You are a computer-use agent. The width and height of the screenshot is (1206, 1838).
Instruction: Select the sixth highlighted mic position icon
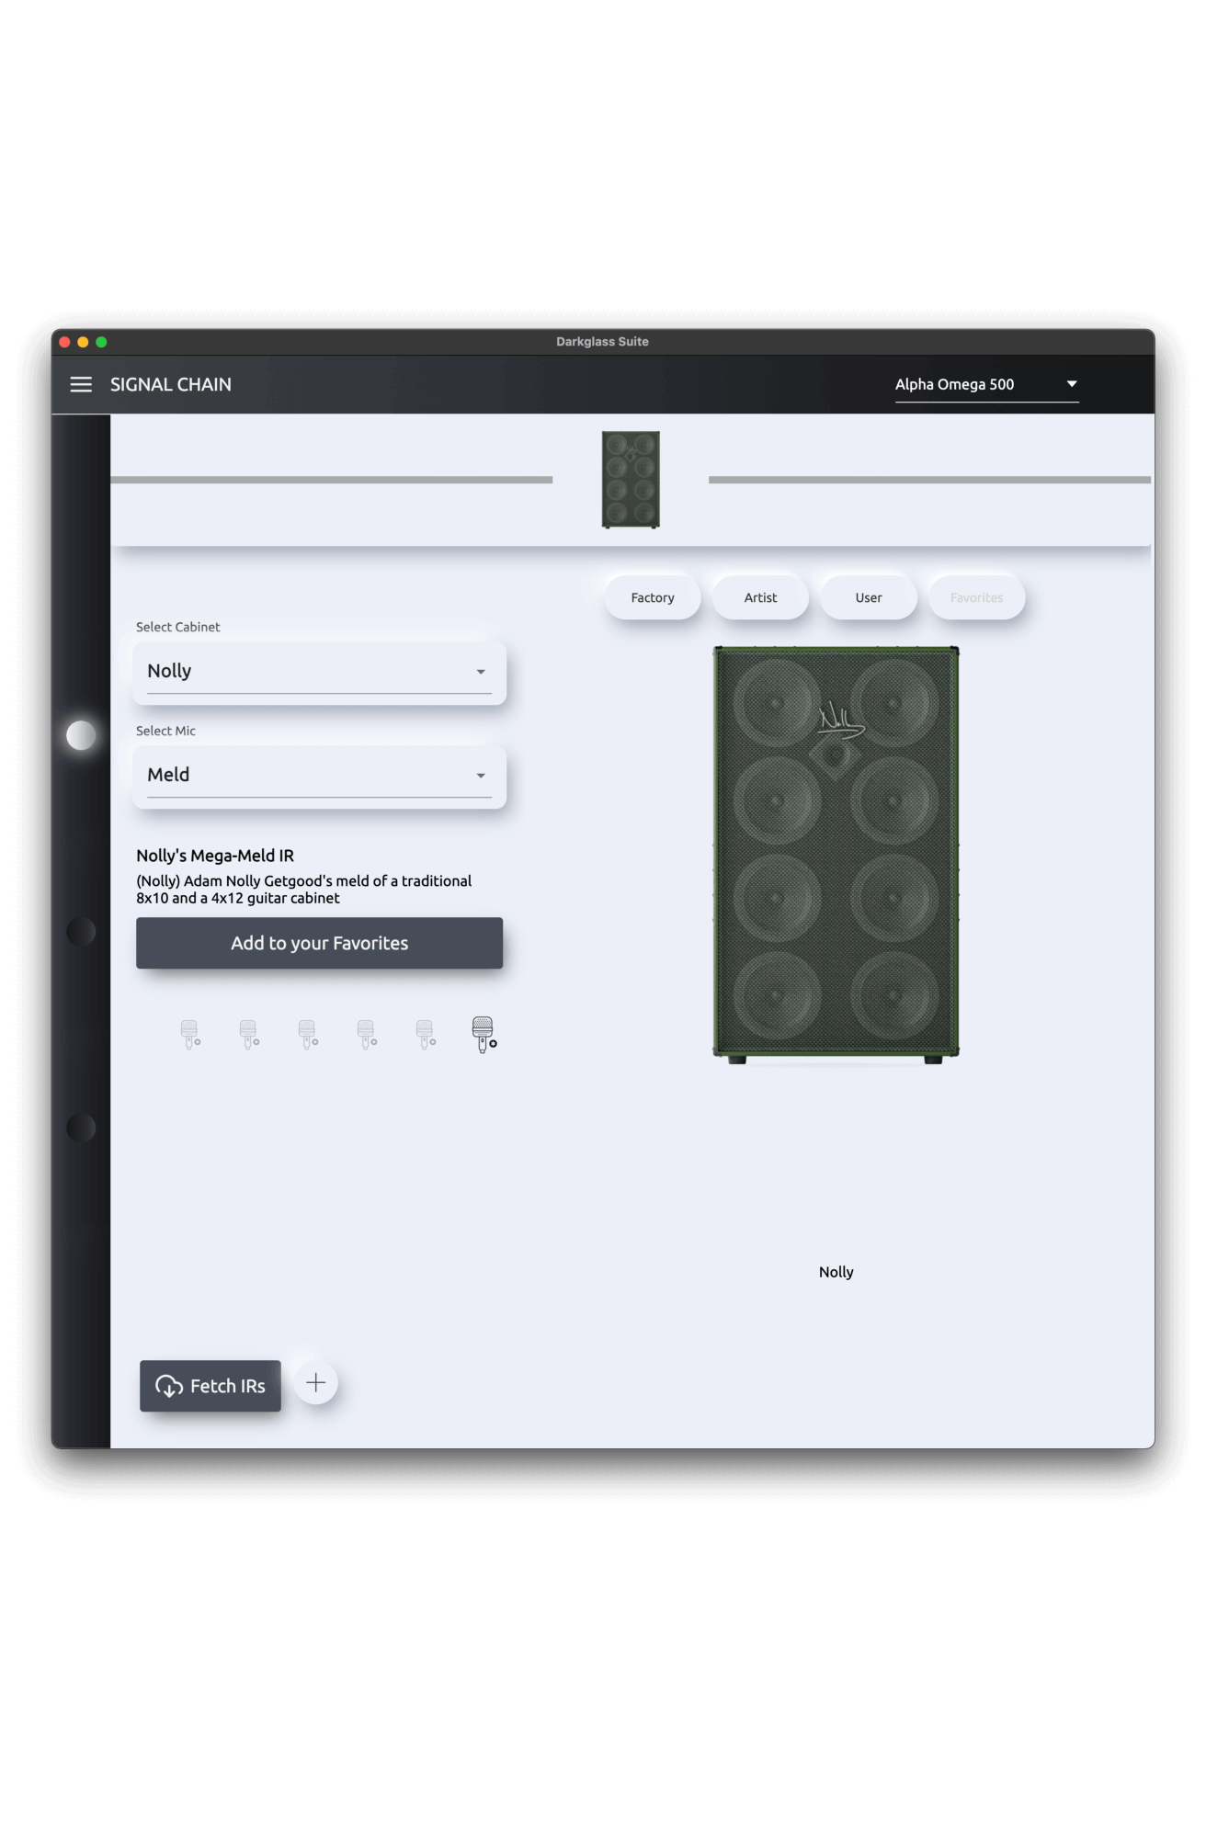tap(484, 1035)
